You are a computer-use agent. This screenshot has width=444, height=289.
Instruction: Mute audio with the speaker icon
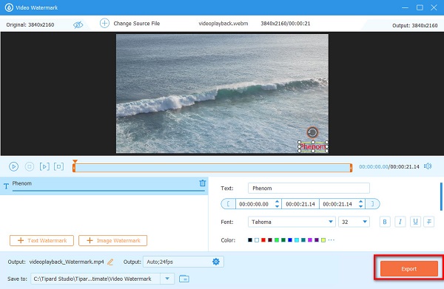pos(428,166)
